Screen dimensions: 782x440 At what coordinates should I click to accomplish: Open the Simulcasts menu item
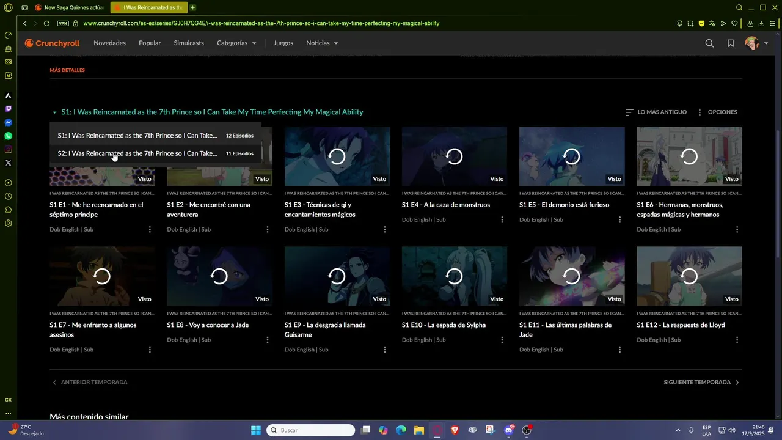coord(189,43)
